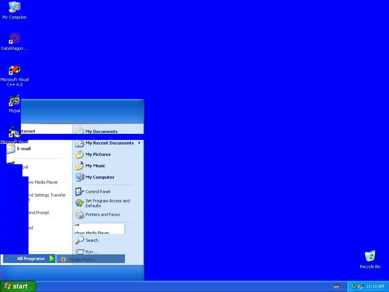Click the My Music folder icon
Screen dimensions: 389x292
click(80, 166)
